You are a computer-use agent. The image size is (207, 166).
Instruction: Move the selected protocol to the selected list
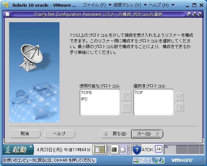pos(127,96)
